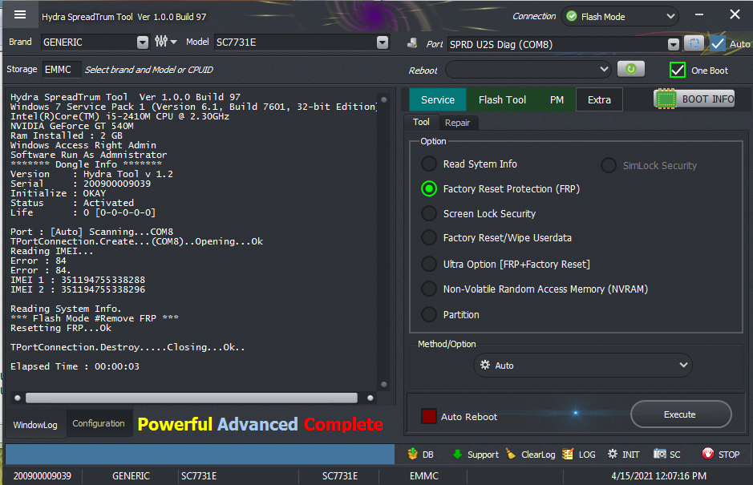
Task: Select Read Sytem Info option
Action: (428, 164)
